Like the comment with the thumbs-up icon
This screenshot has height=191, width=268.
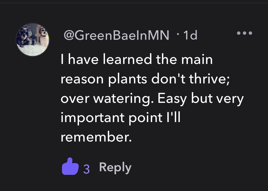click(70, 167)
